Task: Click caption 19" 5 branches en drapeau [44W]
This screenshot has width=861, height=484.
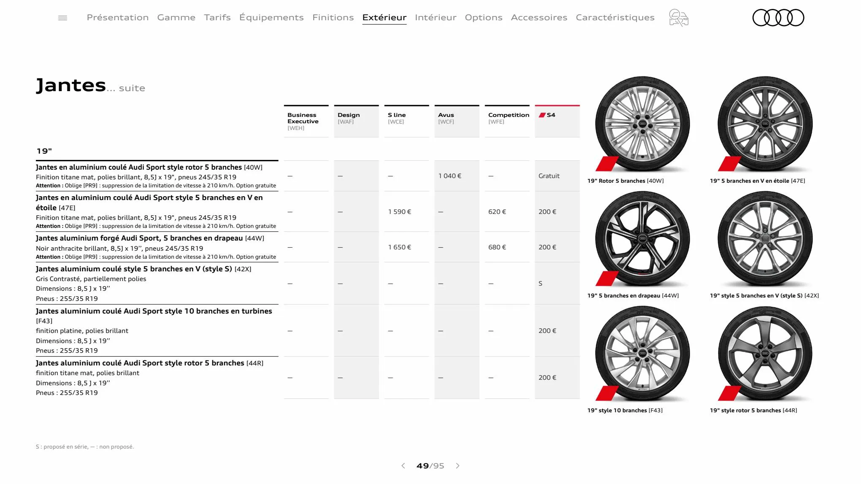Action: coord(633,295)
